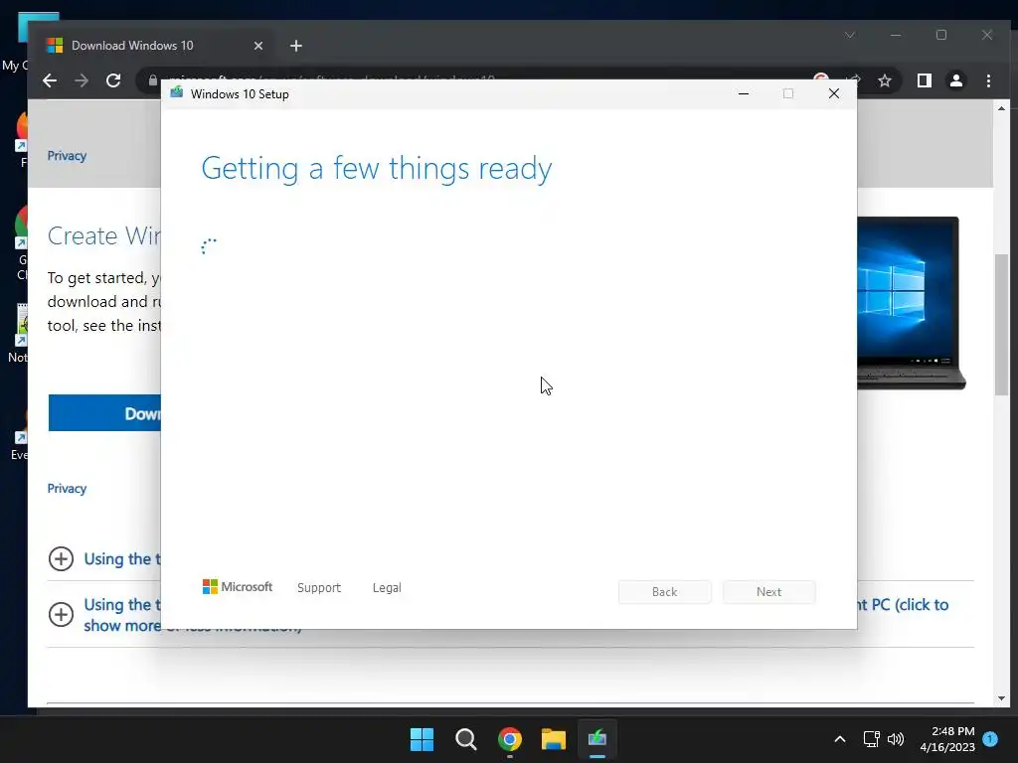Open notification badge in system tray

pyautogui.click(x=990, y=738)
